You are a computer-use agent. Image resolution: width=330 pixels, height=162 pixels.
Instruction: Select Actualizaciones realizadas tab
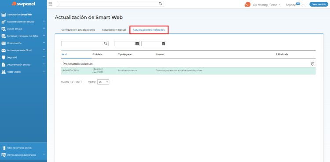pyautogui.click(x=149, y=30)
